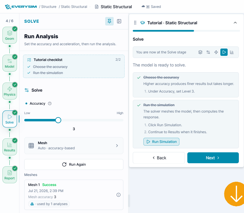Viewport: 244px width, 213px height.
Task: Click the Run Again button
Action: 74,164
